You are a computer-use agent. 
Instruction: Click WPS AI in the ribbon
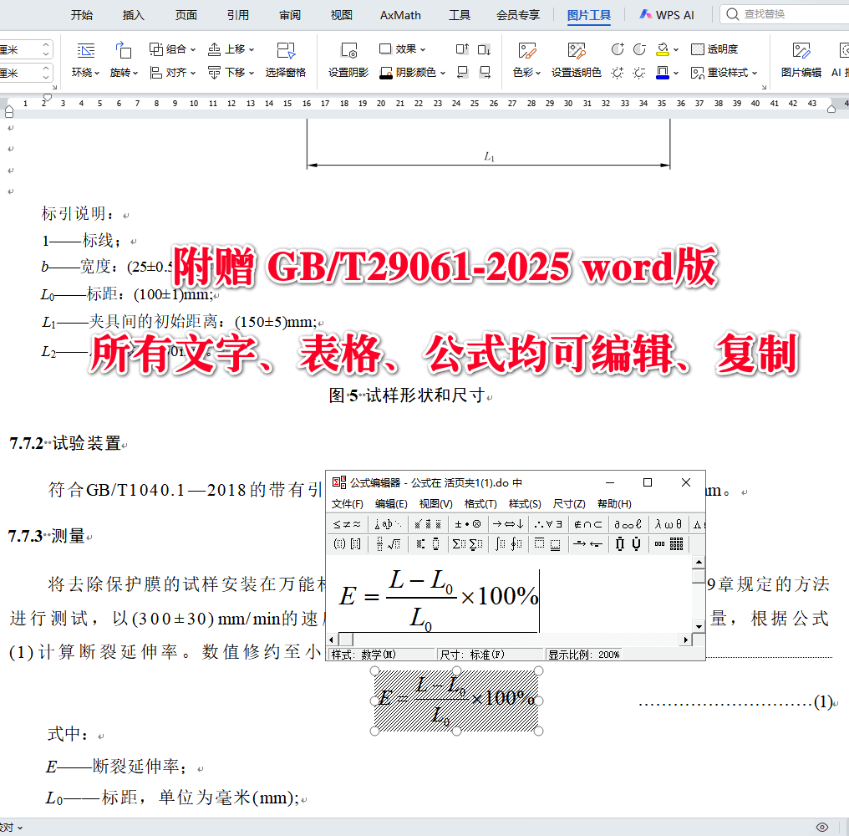click(x=667, y=14)
